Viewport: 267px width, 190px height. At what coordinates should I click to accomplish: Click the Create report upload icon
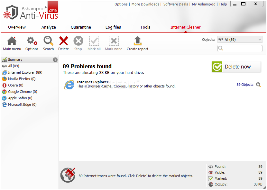click(137, 41)
